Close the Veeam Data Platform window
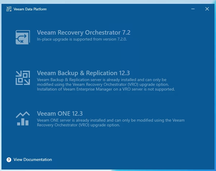Screen dimensions: 216x171 point(207,9)
